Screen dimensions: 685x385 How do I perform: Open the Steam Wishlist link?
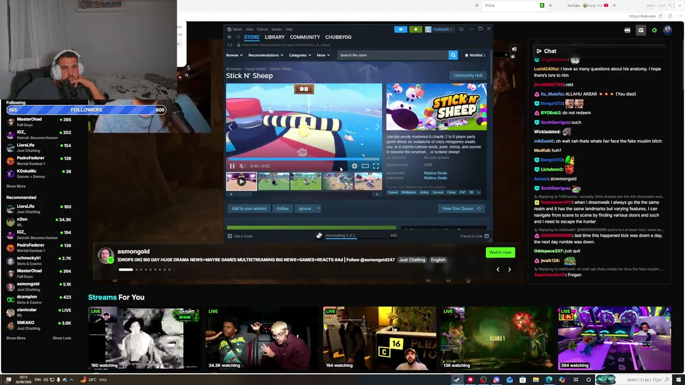click(x=475, y=55)
